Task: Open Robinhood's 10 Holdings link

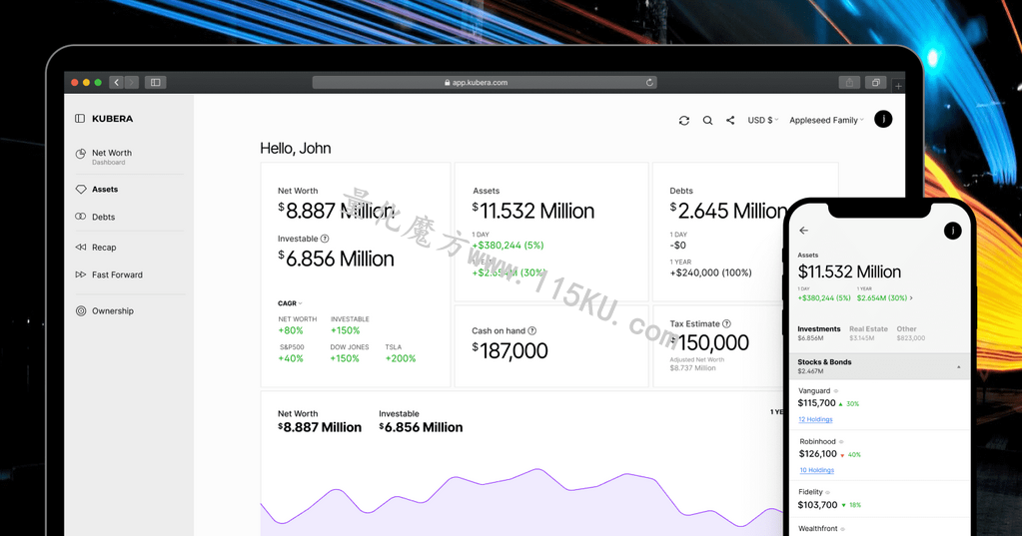Action: 816,470
